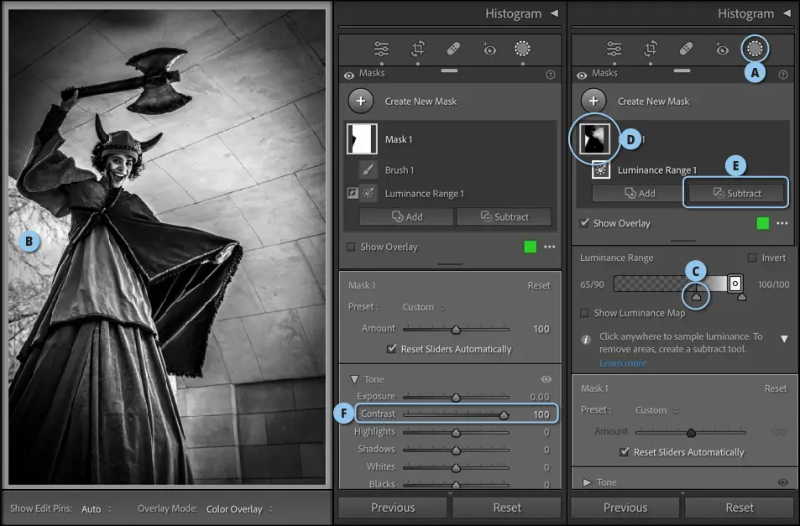This screenshot has height=526, width=800.
Task: Click the Histogram header in the right panel
Action: [745, 13]
